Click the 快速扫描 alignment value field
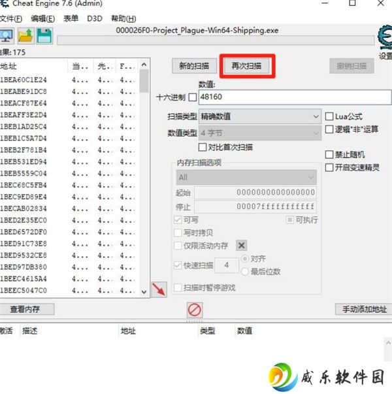Image resolution: width=392 pixels, height=394 pixels. 227,265
